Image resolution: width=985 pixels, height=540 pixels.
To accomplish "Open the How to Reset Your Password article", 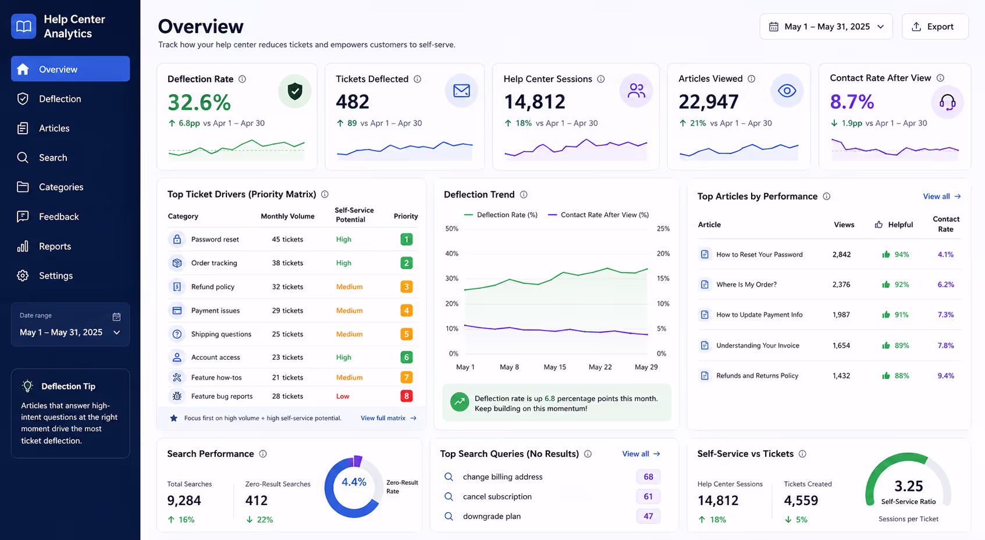I will tap(759, 255).
